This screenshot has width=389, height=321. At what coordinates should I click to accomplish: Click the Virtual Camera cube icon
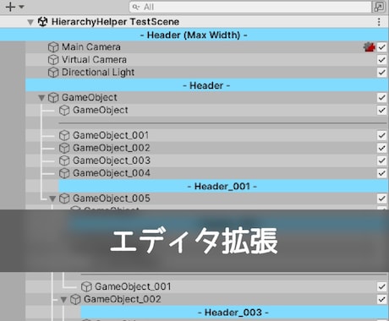pos(53,60)
